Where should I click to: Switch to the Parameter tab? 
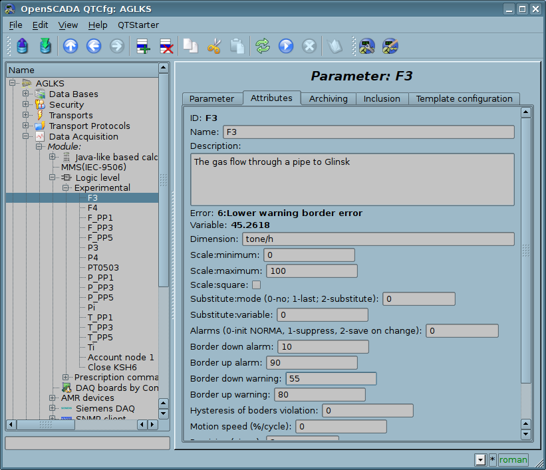pos(211,99)
